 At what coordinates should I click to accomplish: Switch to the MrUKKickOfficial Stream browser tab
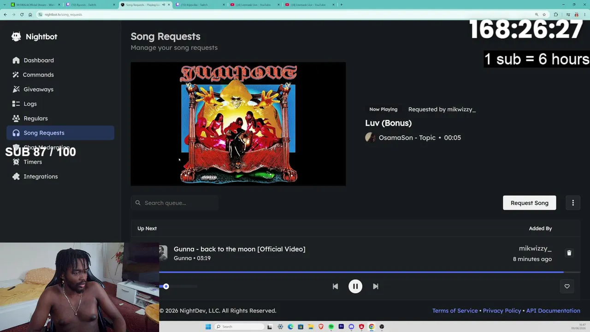pos(35,5)
